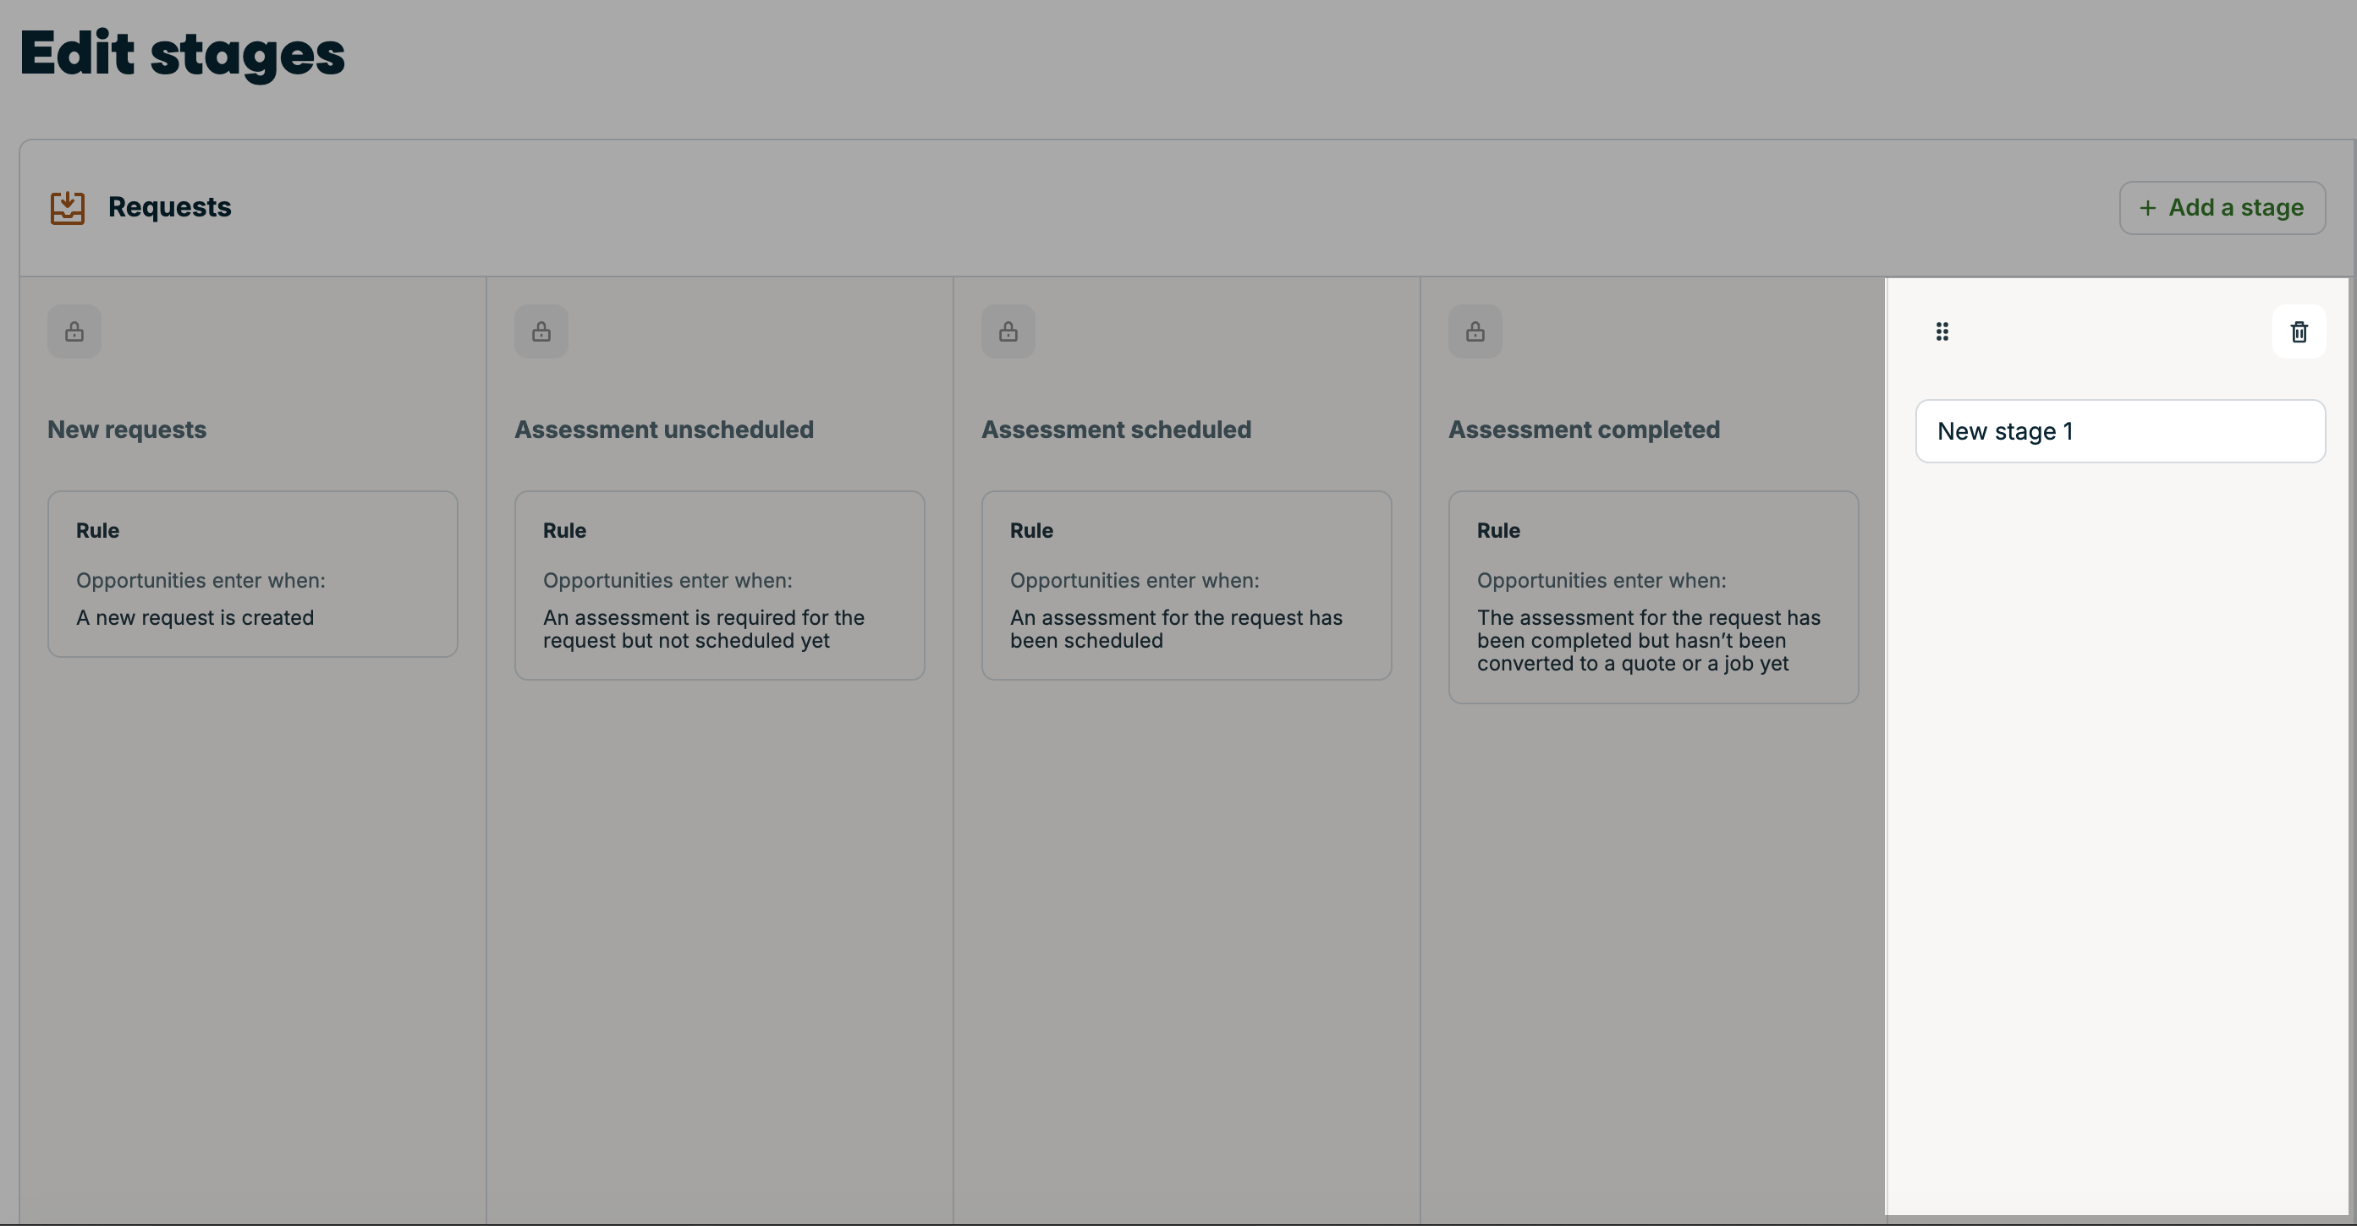This screenshot has width=2357, height=1226.
Task: Click the New requests stage heading
Action: 127,430
